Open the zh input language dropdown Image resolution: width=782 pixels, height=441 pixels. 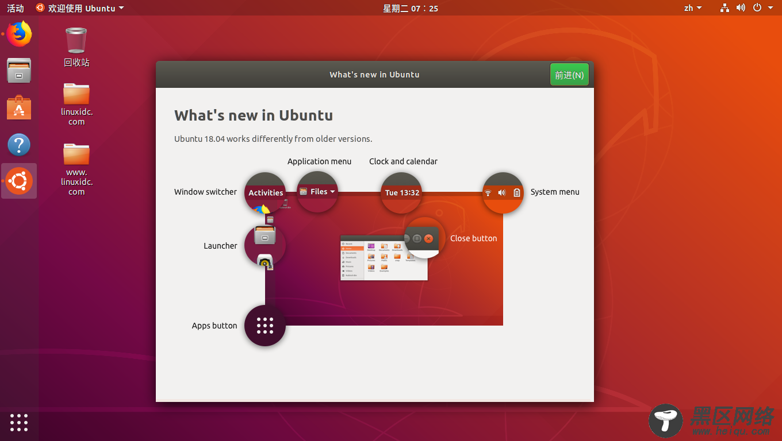pyautogui.click(x=693, y=8)
